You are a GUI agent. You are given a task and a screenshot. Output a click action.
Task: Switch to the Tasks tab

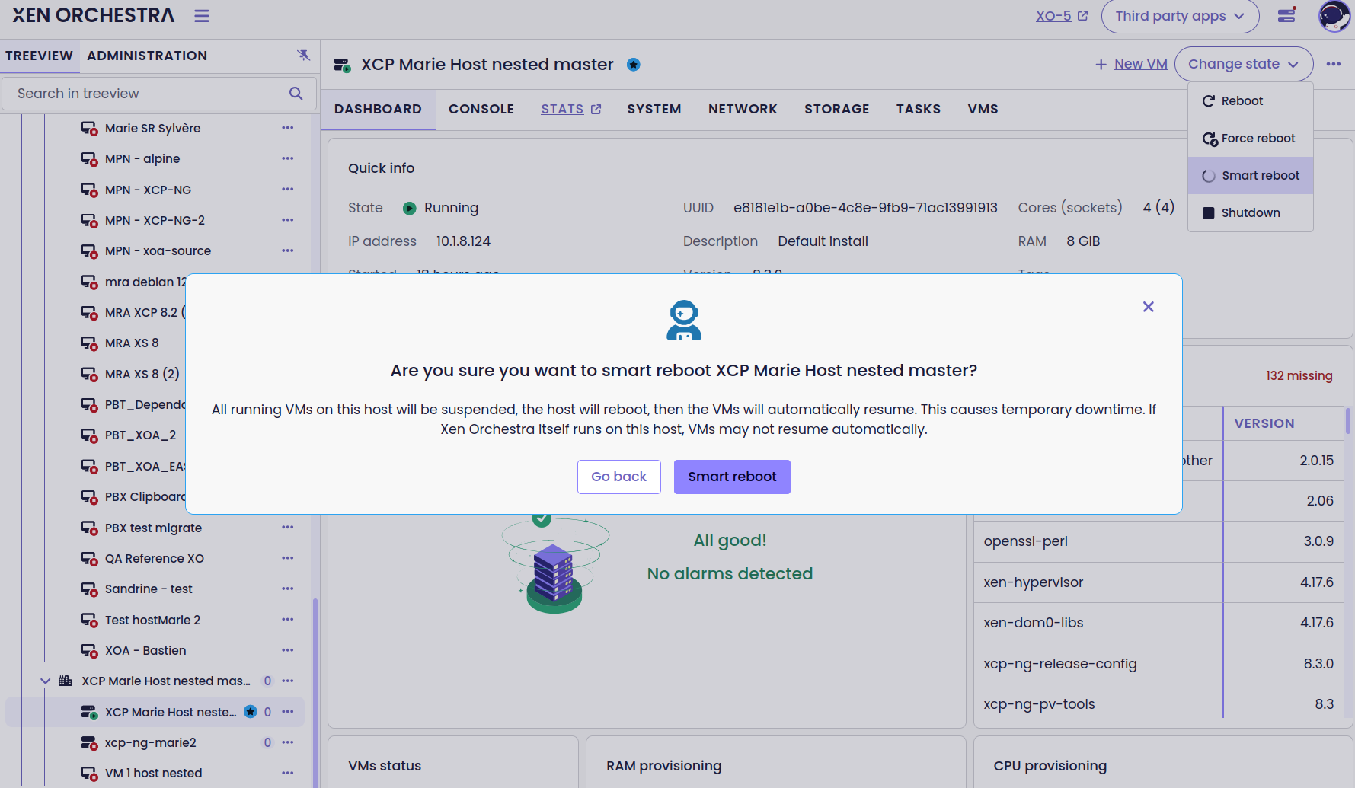click(919, 109)
